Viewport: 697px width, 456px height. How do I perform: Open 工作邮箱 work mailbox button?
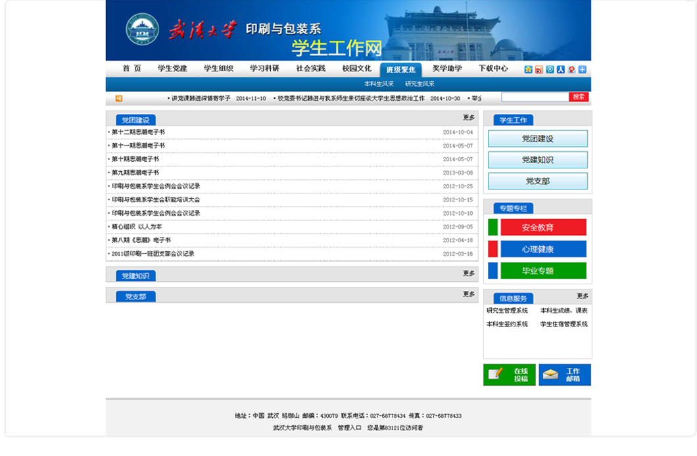point(565,374)
